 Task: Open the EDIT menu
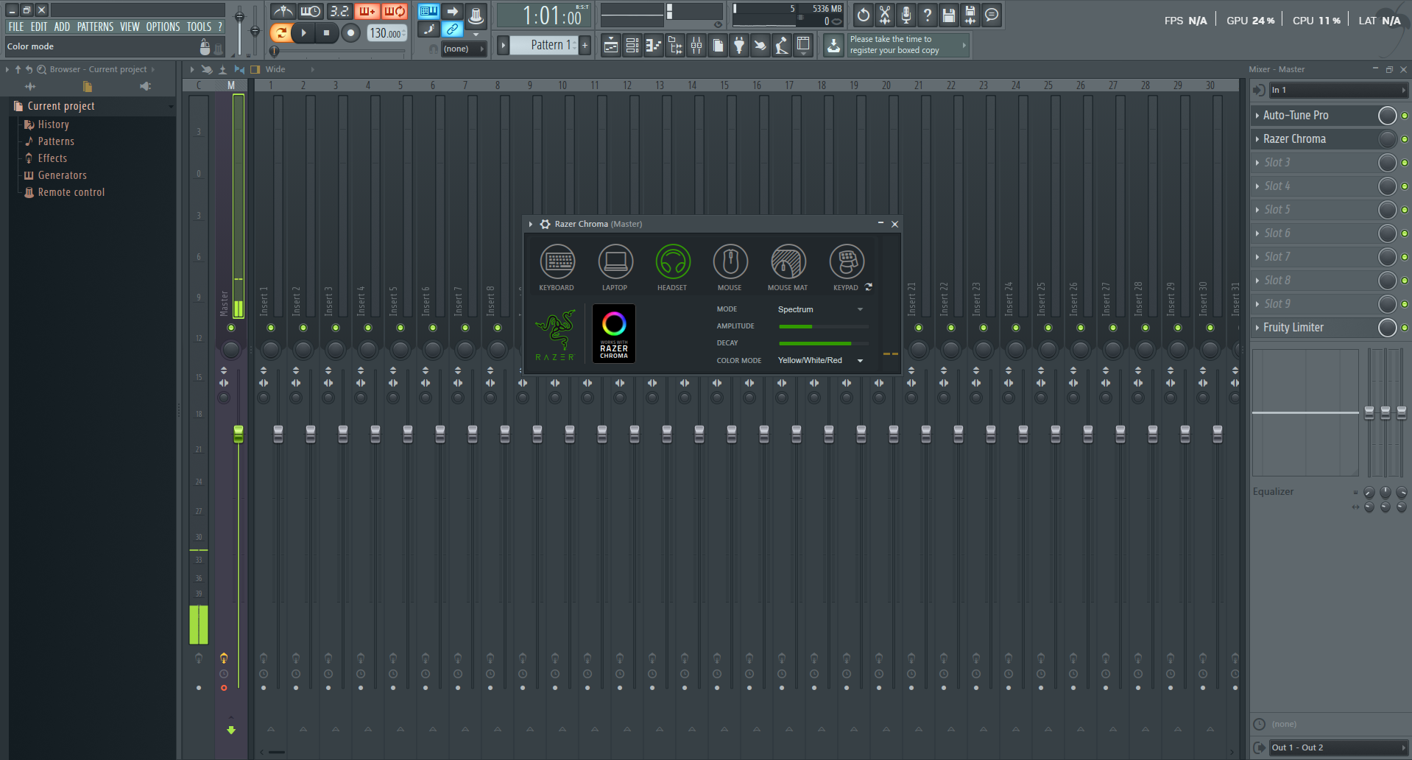click(x=39, y=27)
